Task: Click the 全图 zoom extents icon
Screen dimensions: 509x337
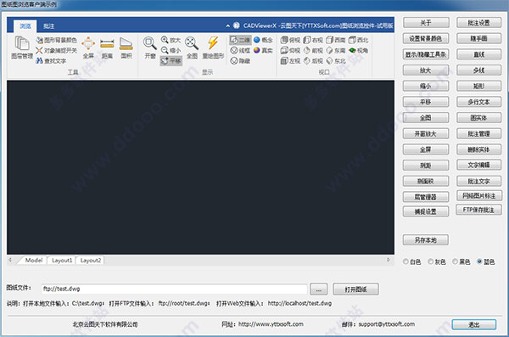Action: pos(192,43)
